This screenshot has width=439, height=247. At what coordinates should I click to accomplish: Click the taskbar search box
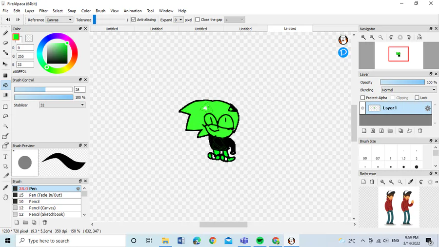[x=71, y=241]
